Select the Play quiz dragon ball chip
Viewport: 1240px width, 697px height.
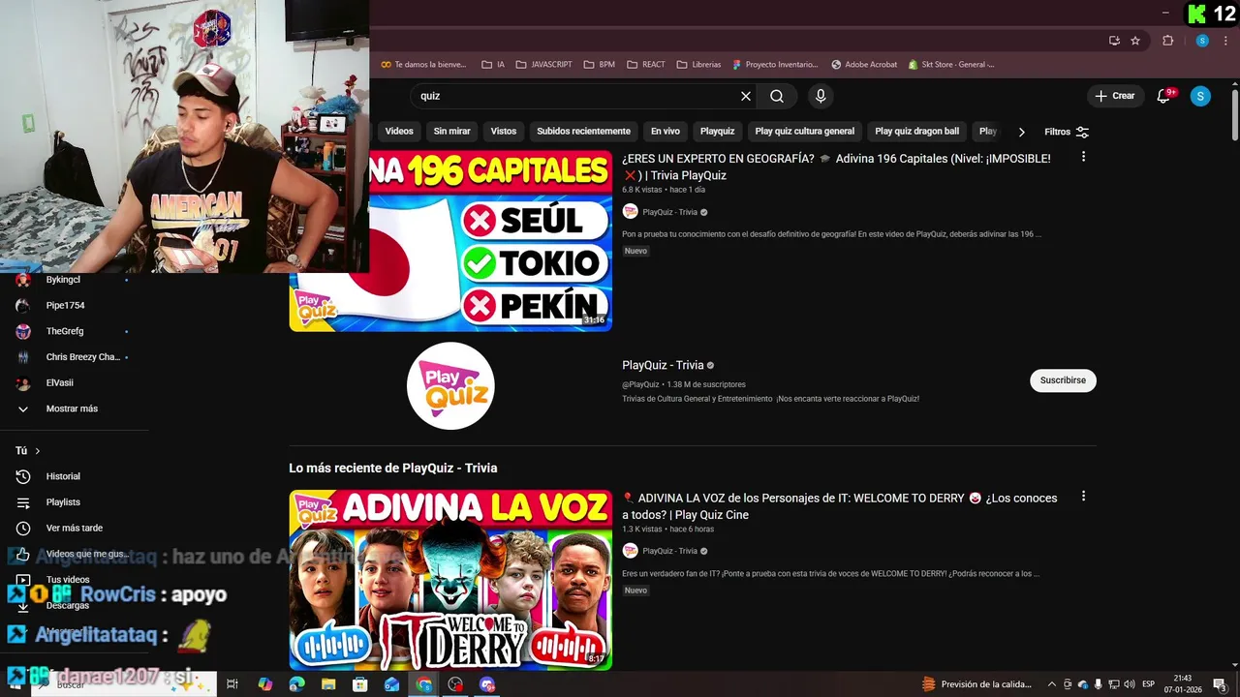[917, 132]
